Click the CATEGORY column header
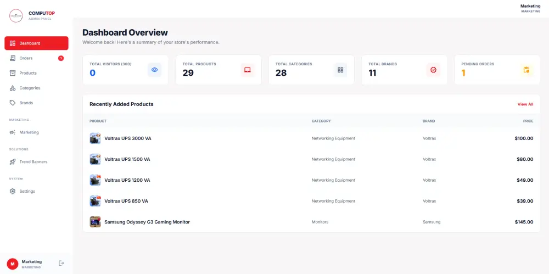This screenshot has height=274, width=549. 321,121
